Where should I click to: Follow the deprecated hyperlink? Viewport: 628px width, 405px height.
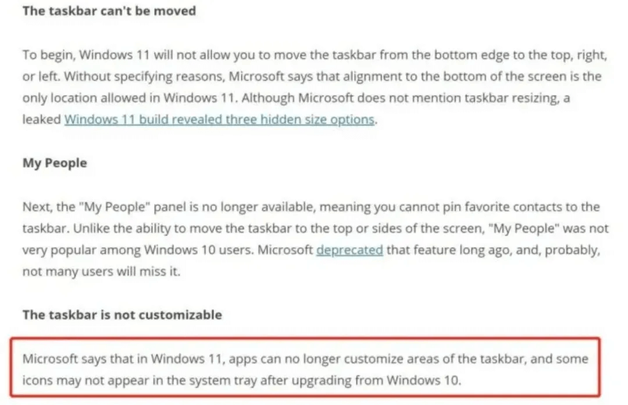tap(349, 250)
